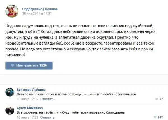Screen dimensions: 168x120
Task: Open the Подслушано | Пошлое community link
Action: click(40, 9)
